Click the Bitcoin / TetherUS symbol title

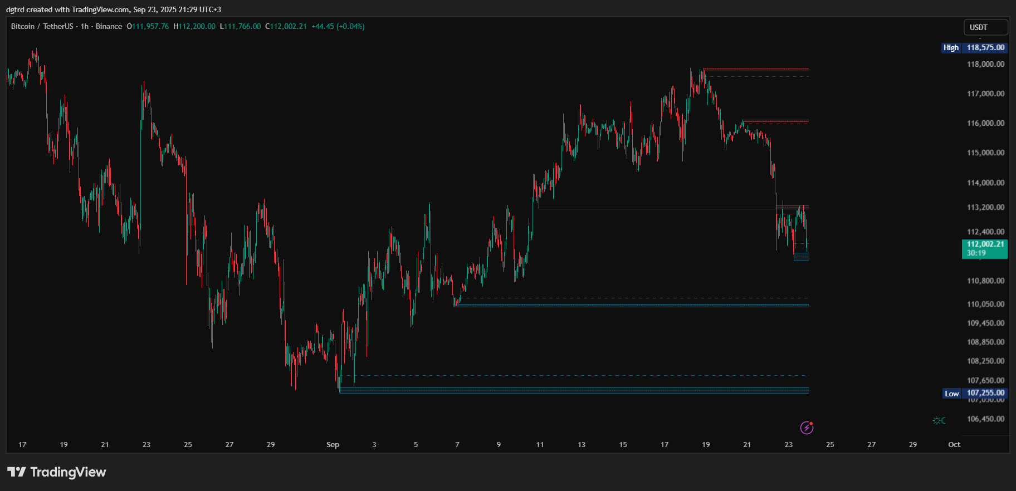click(x=42, y=26)
